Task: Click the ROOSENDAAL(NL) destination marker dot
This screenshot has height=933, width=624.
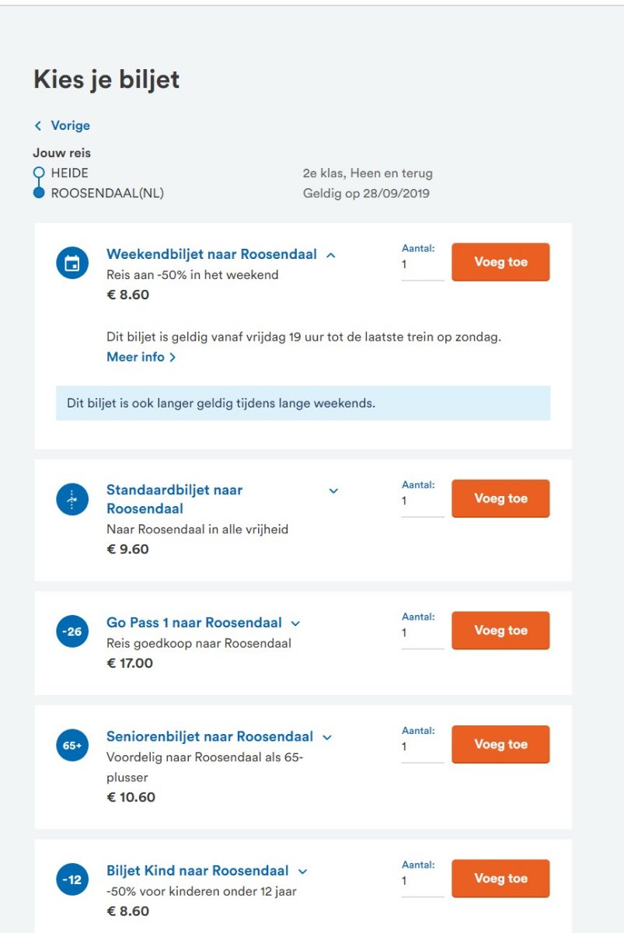Action: pyautogui.click(x=39, y=194)
